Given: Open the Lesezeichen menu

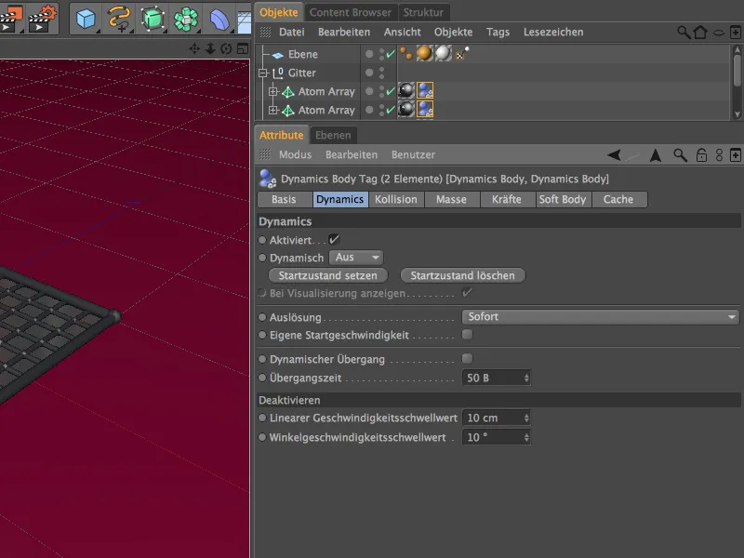Looking at the screenshot, I should pyautogui.click(x=553, y=32).
